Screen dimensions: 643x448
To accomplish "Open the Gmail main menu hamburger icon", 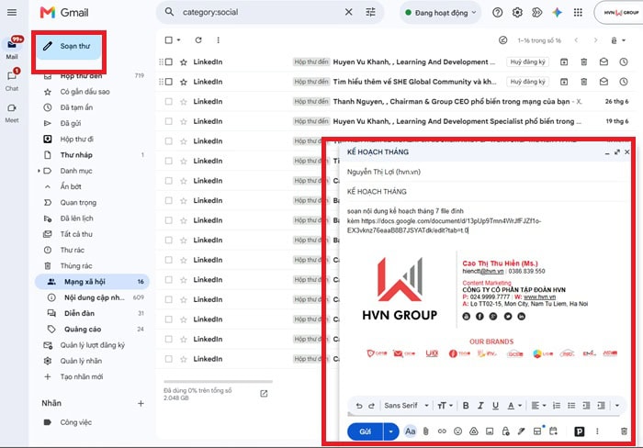I will tap(12, 12).
